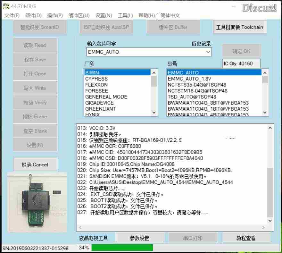Open the 教程查看 tutorial viewer
This screenshot has width=282, height=253.
tap(246, 238)
